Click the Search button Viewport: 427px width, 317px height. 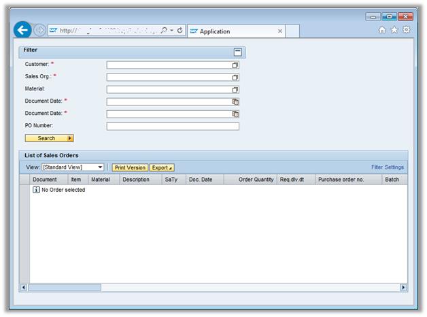(x=49, y=138)
